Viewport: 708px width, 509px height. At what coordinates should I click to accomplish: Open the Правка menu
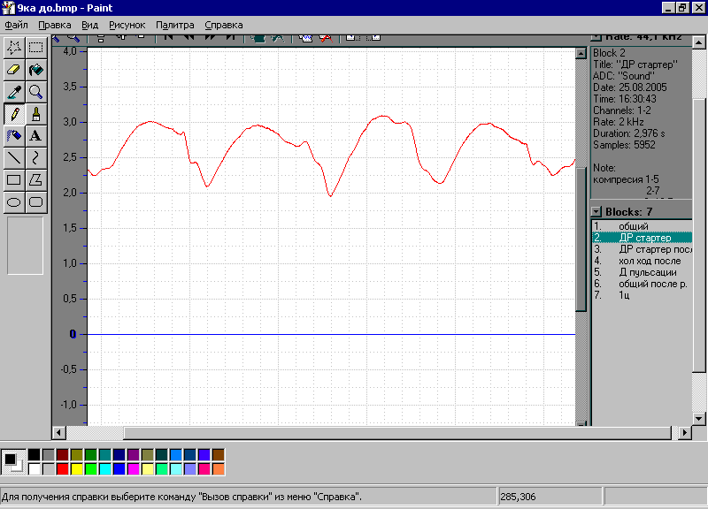(55, 26)
